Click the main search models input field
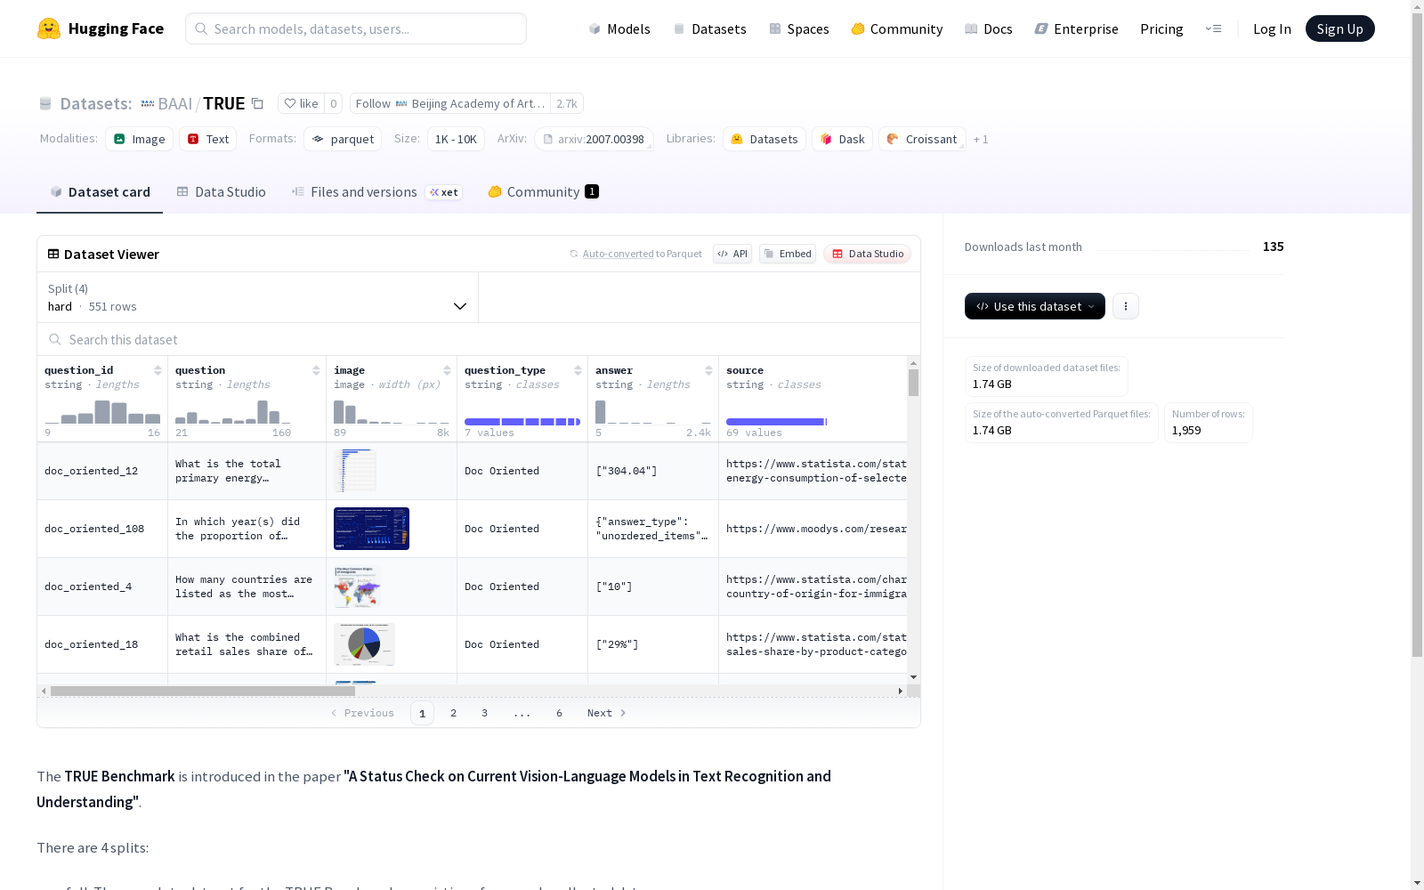The width and height of the screenshot is (1424, 890). point(356,28)
